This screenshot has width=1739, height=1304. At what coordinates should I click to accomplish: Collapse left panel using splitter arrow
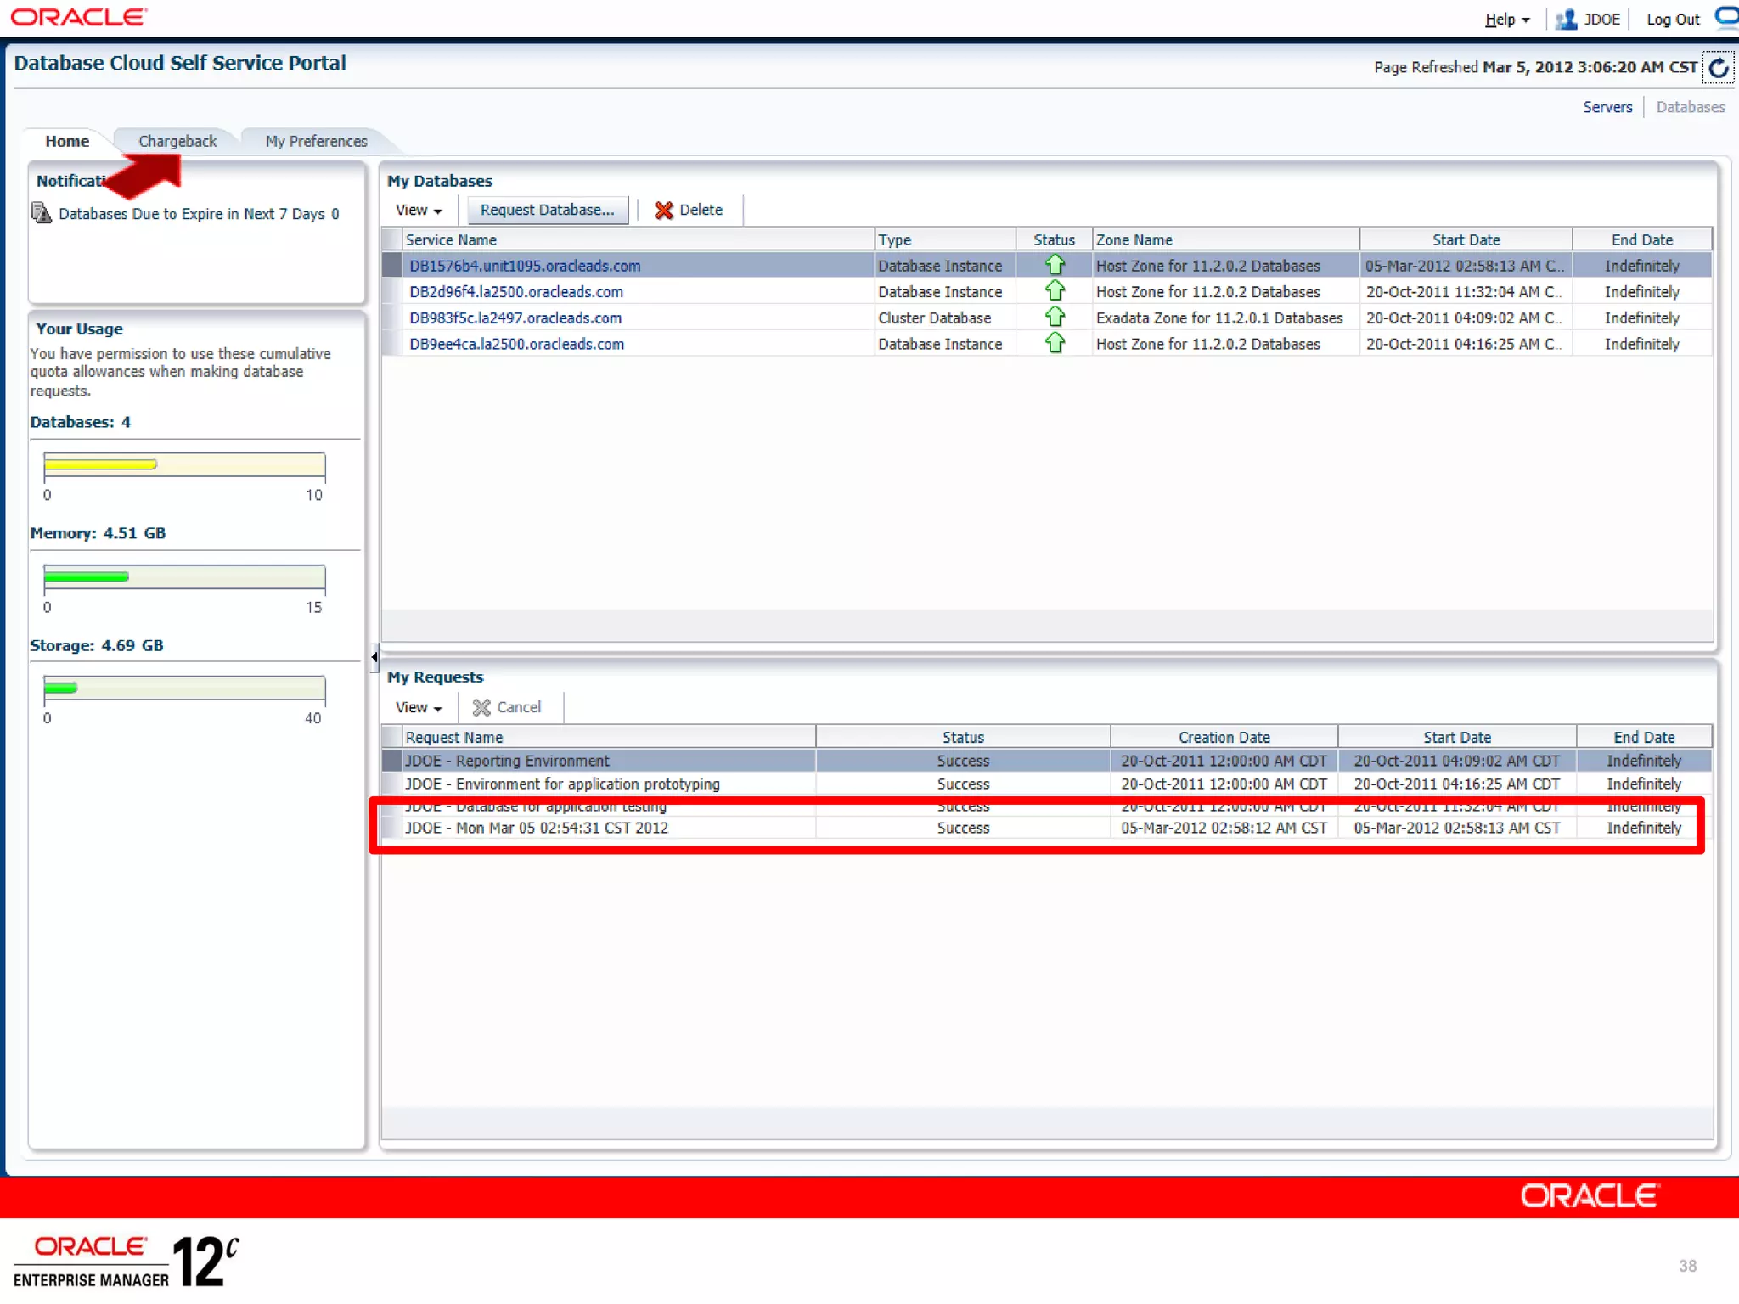[x=374, y=656]
